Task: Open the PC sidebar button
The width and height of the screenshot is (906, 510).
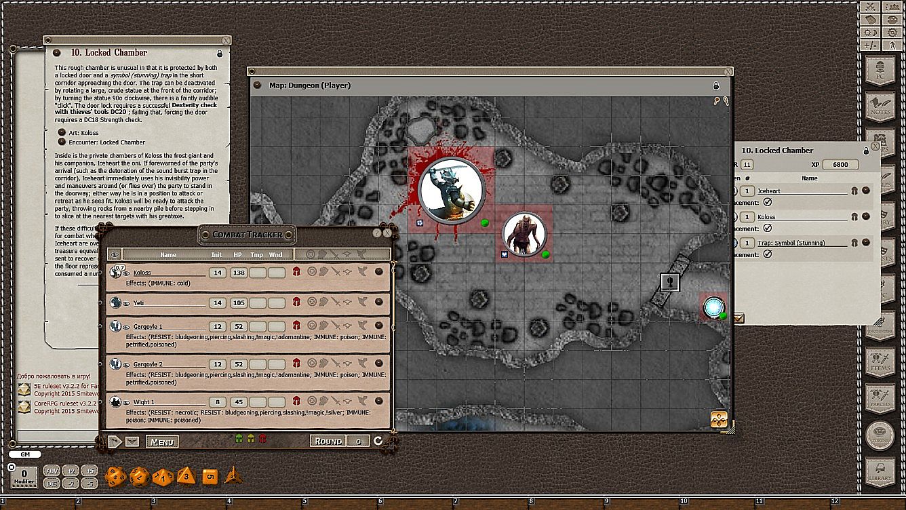Action: coord(880,70)
